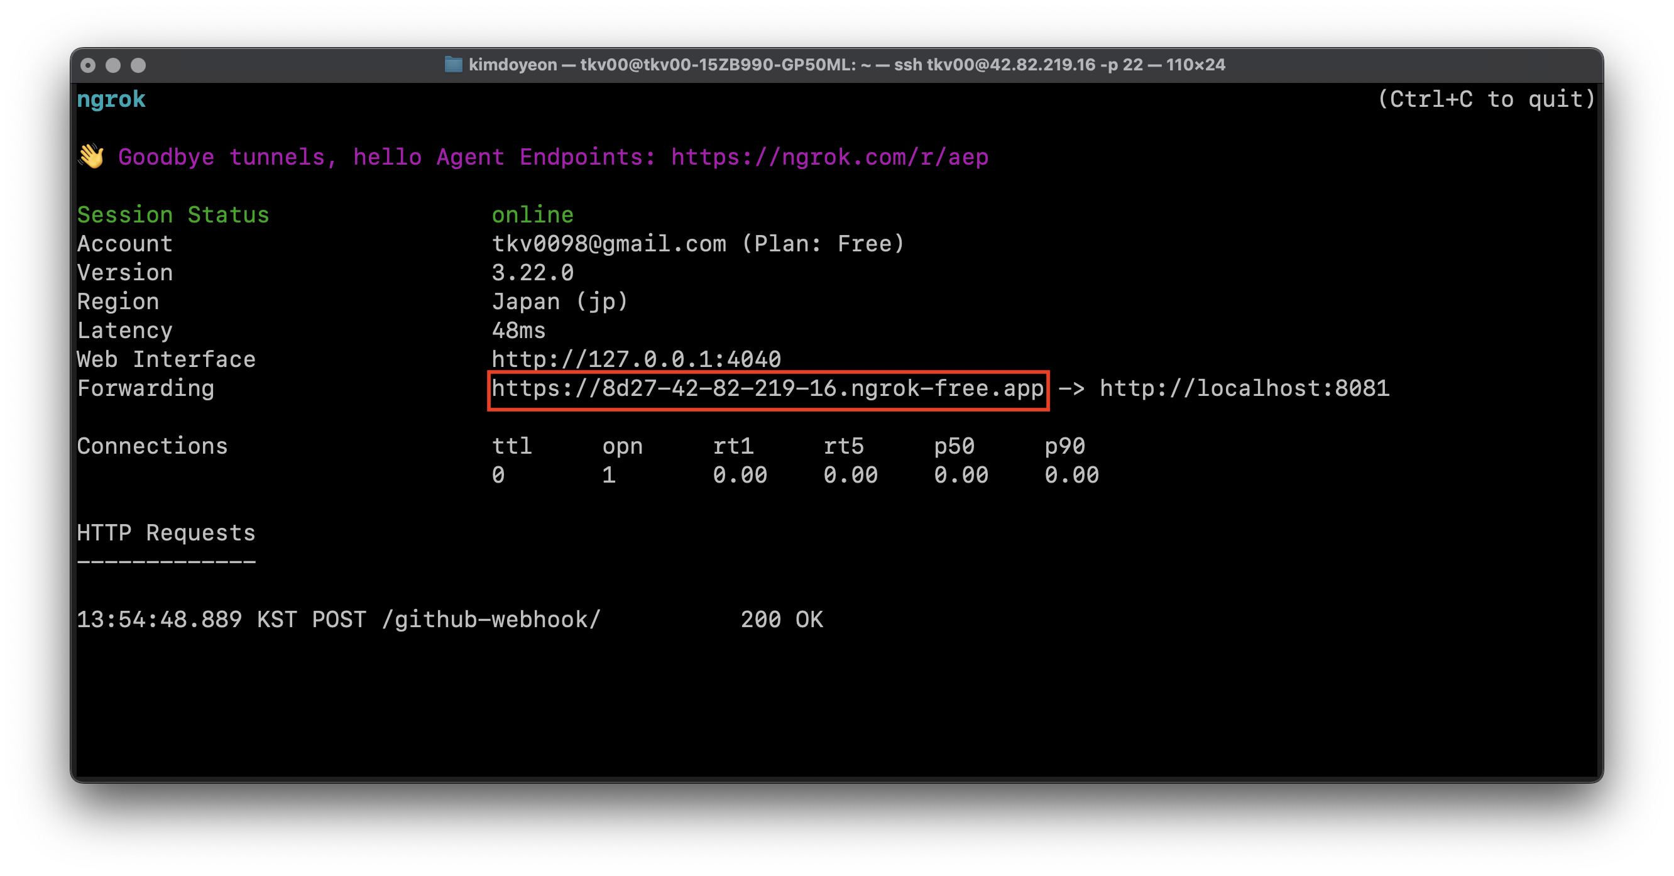Click the 'Web Interface' label

pos(166,359)
